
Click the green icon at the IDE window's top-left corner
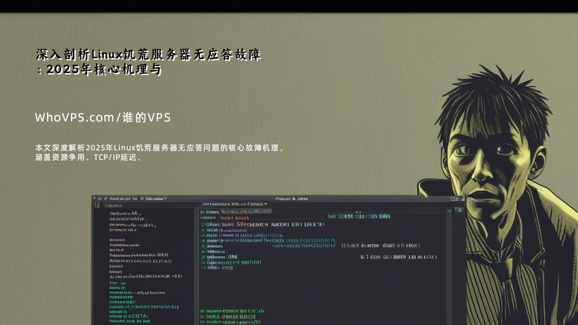pos(94,198)
